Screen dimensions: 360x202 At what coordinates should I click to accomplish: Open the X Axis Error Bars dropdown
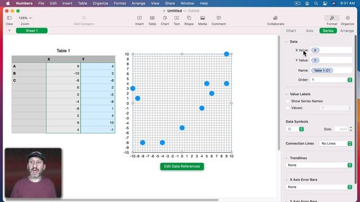pos(319,187)
